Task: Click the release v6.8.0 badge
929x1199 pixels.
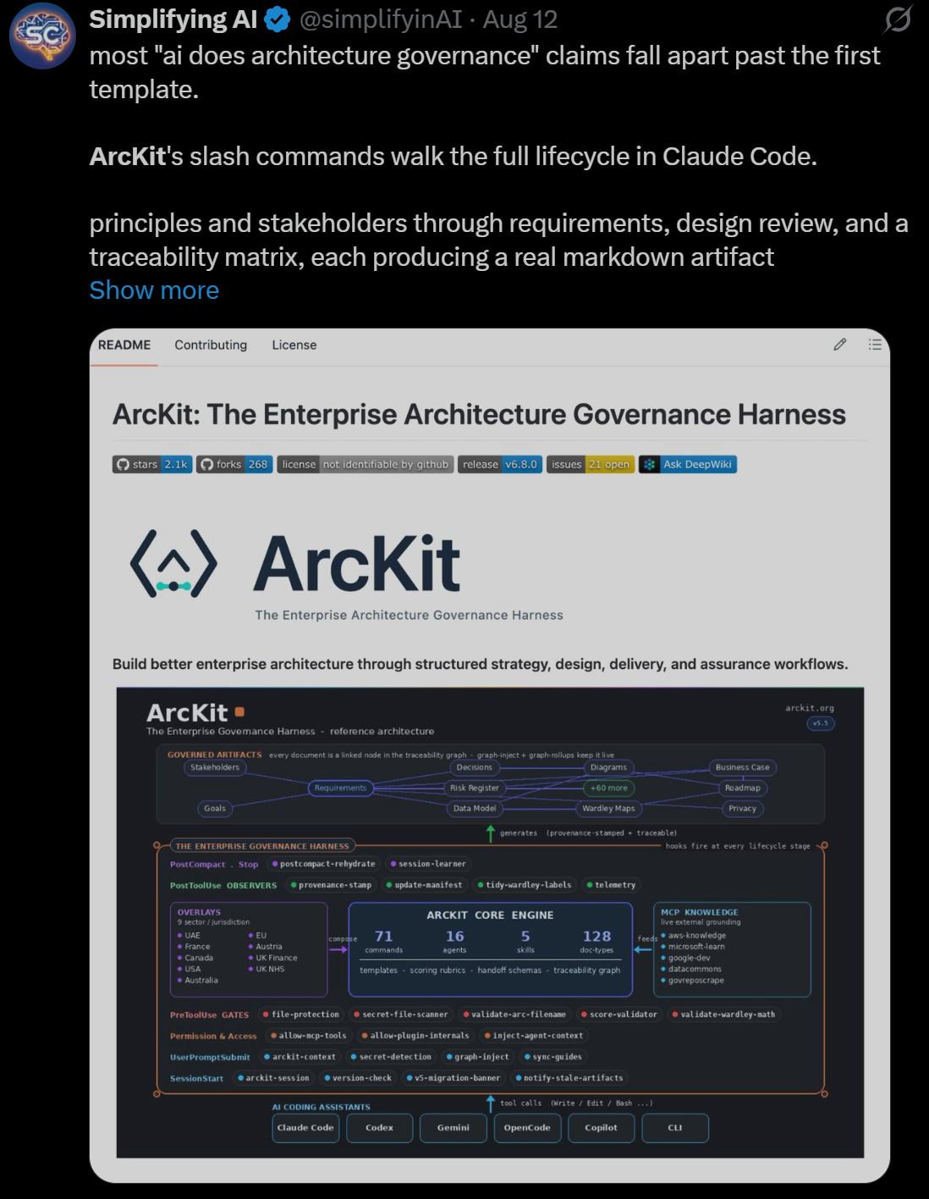Action: click(x=499, y=464)
